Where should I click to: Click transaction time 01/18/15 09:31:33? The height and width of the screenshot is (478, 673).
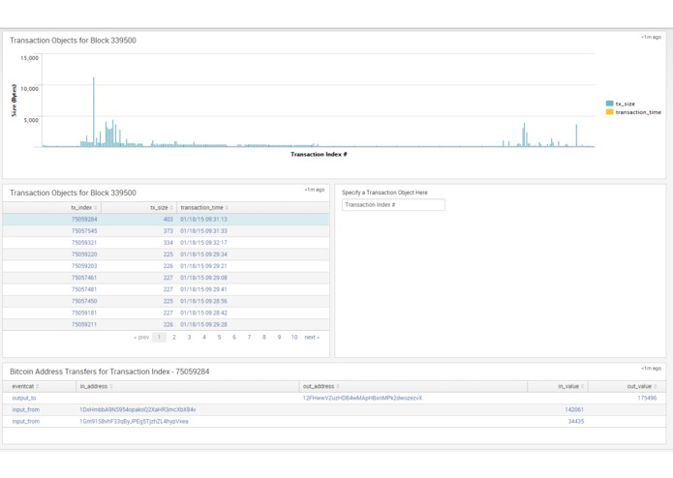pyautogui.click(x=204, y=231)
